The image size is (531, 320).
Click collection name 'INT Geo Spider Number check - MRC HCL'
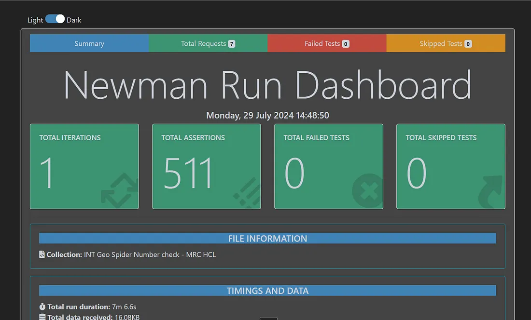pyautogui.click(x=150, y=254)
